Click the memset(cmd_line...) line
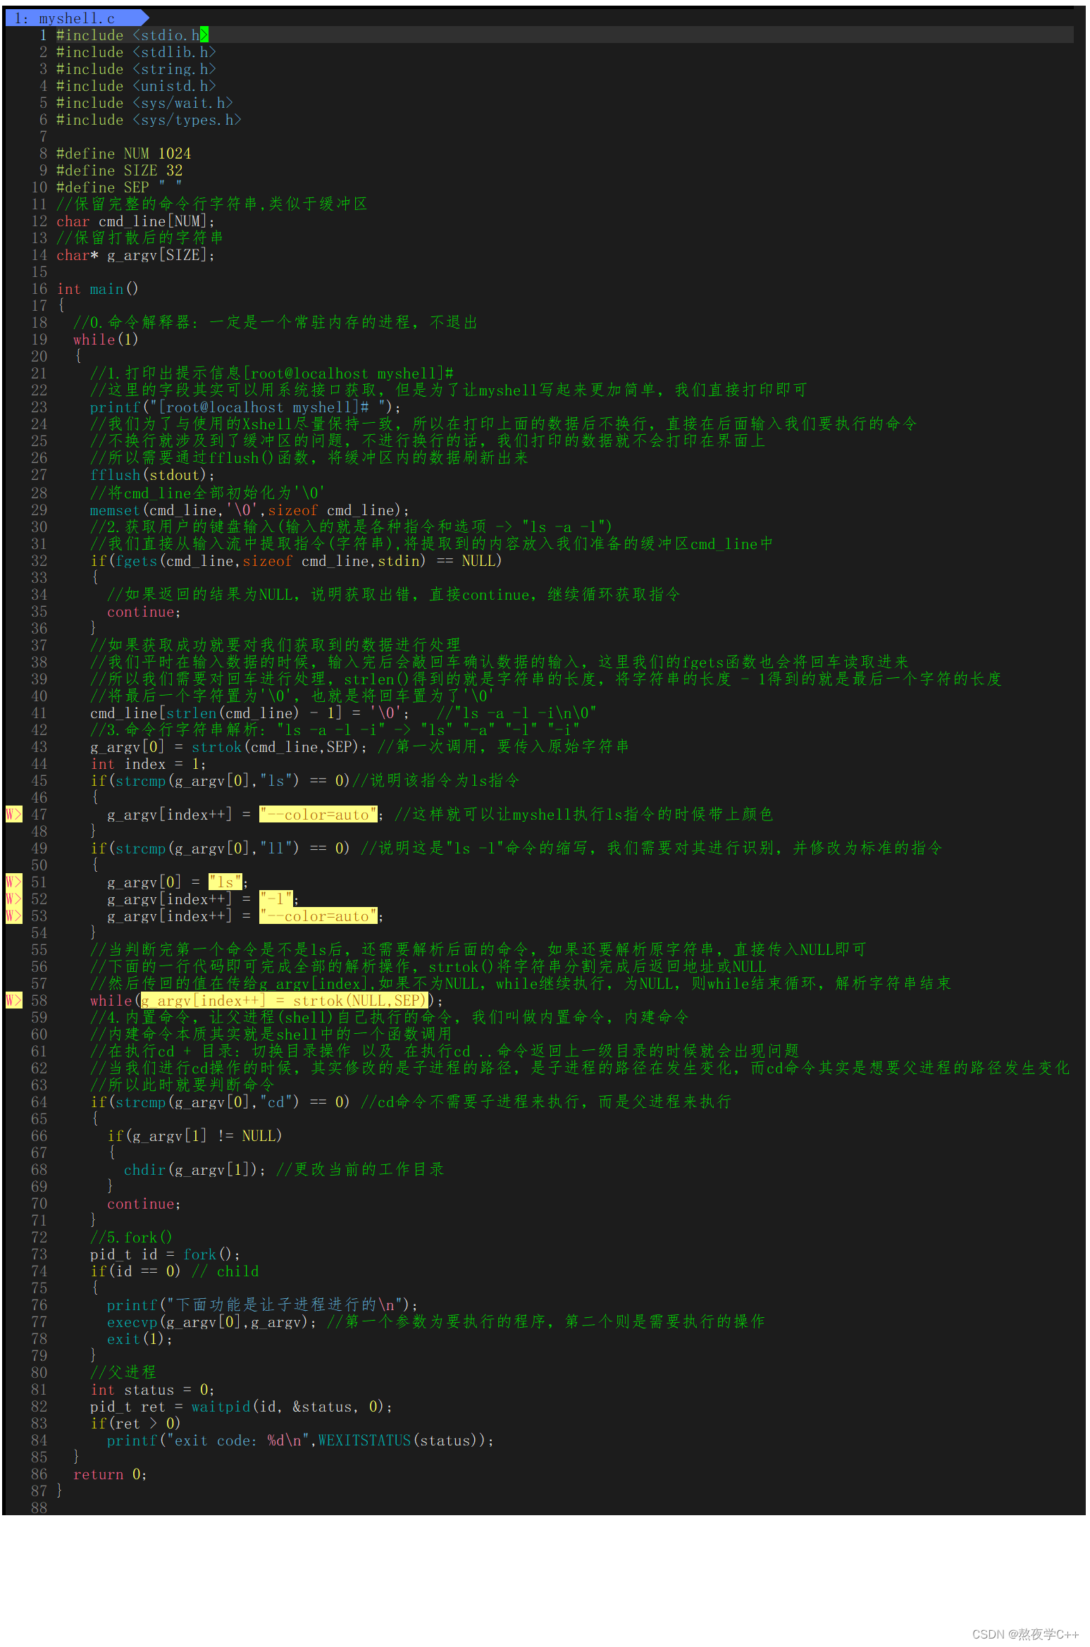The height and width of the screenshot is (1647, 1090). pos(249,510)
